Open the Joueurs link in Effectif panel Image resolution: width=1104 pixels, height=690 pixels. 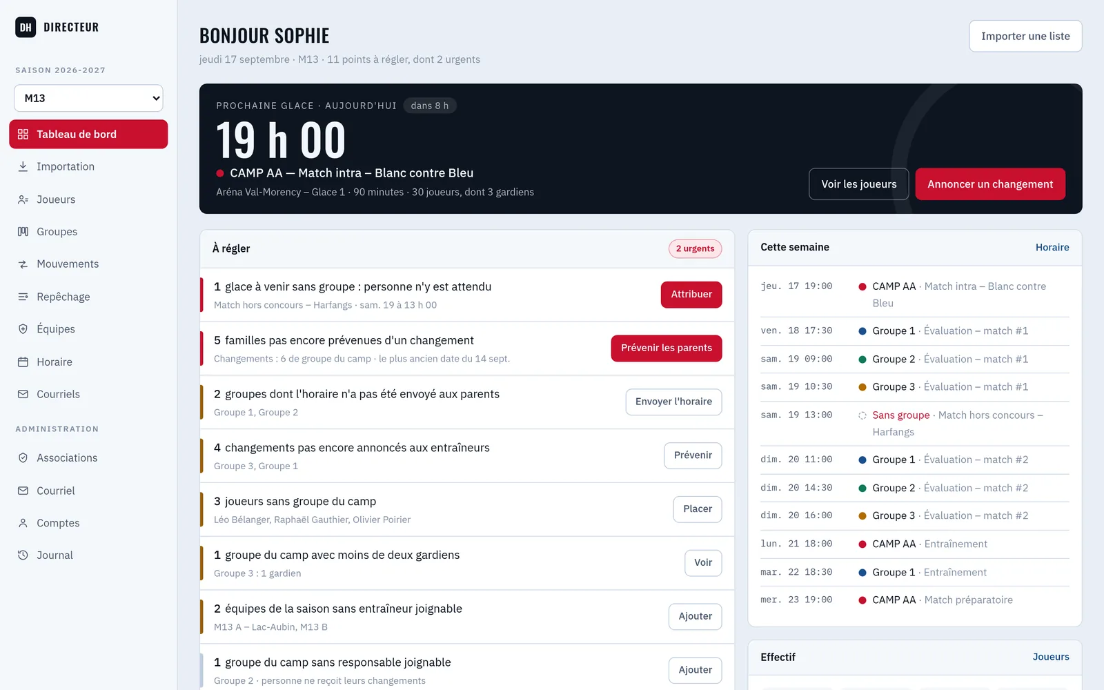tap(1051, 657)
